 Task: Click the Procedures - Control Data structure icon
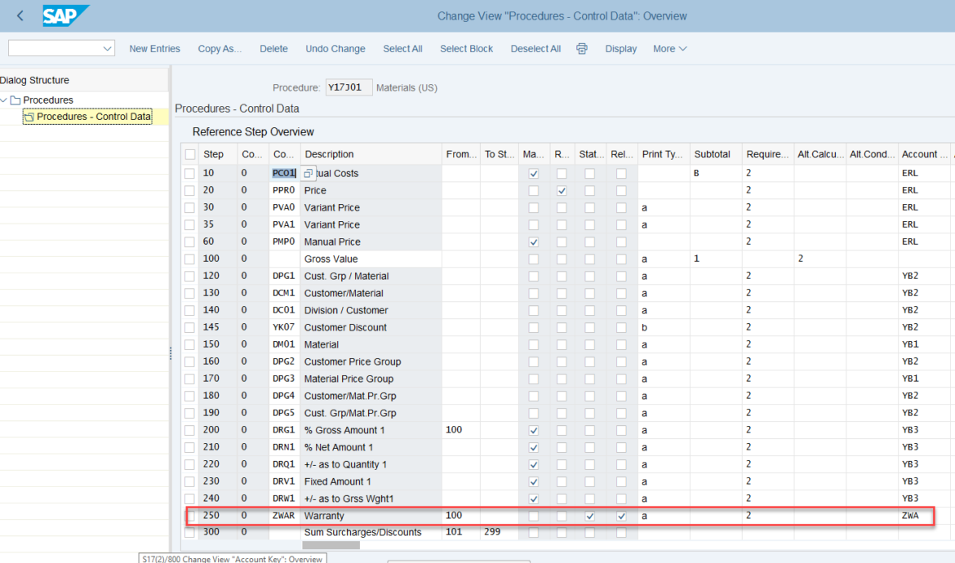coord(29,116)
